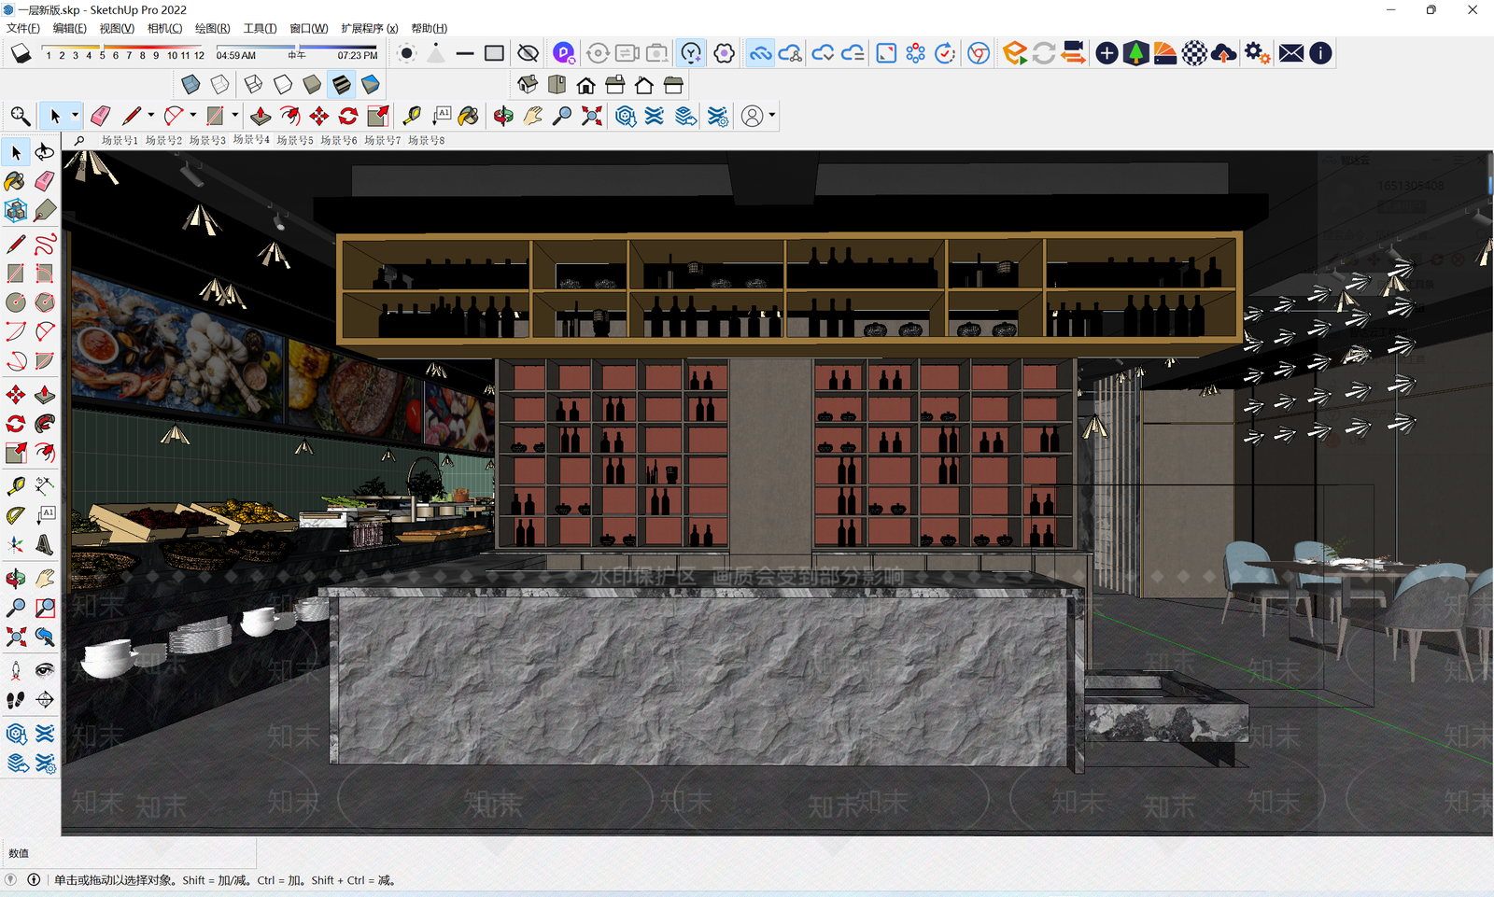Click the Make Component tool in left toolbar
1494x897 pixels.
pyautogui.click(x=16, y=210)
